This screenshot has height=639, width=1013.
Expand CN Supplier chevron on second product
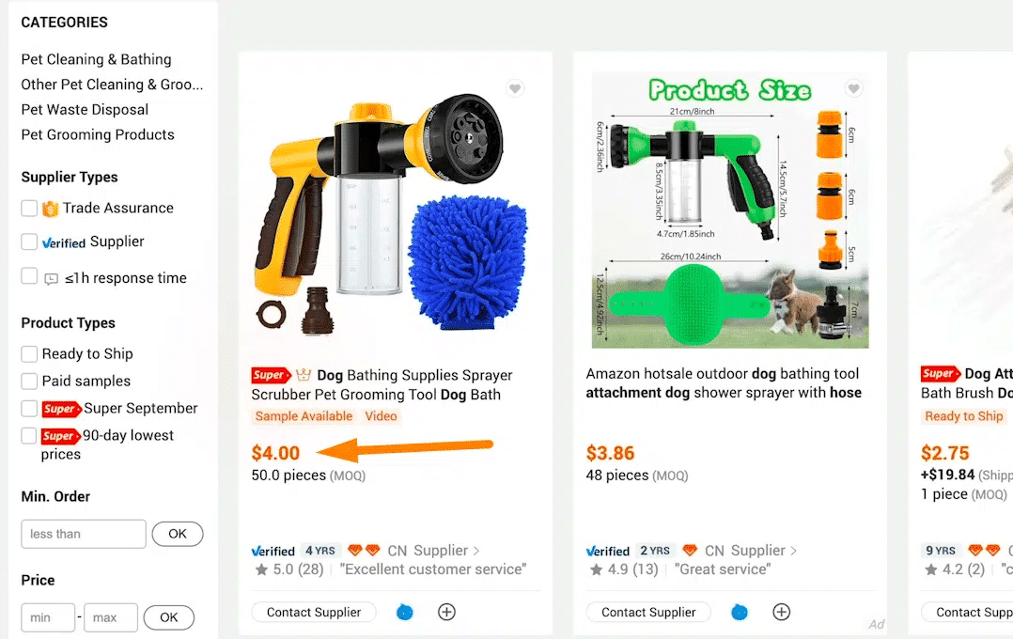tap(793, 551)
